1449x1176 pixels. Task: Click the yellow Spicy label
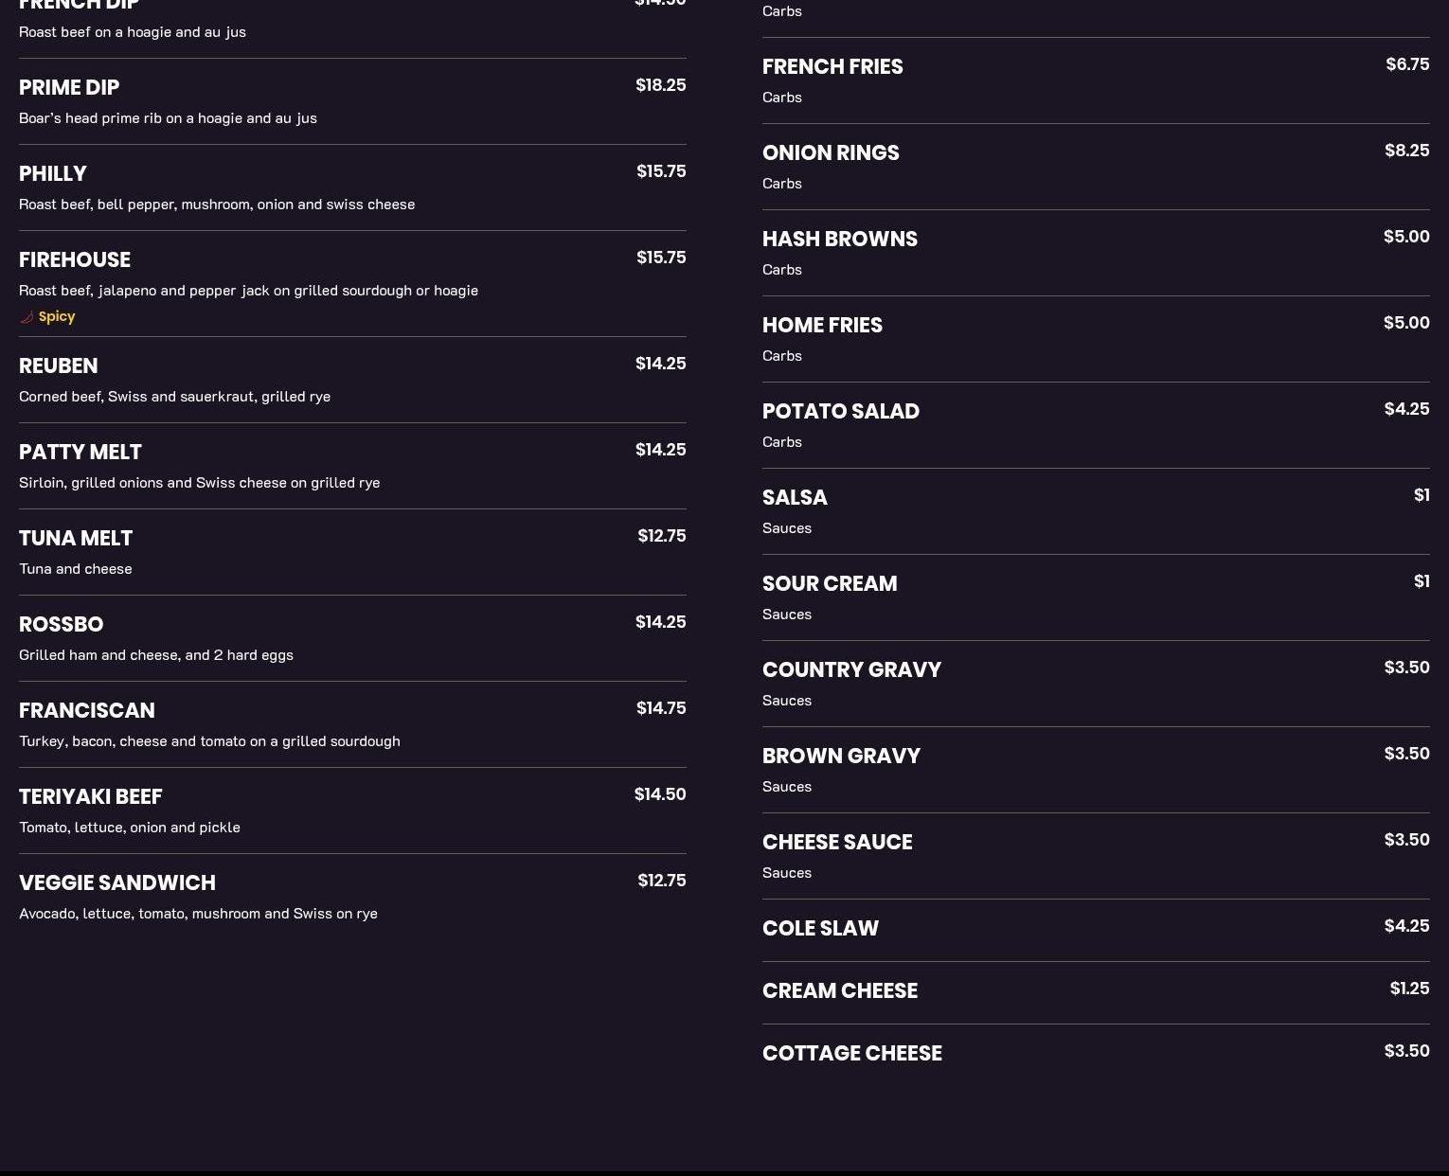click(57, 316)
